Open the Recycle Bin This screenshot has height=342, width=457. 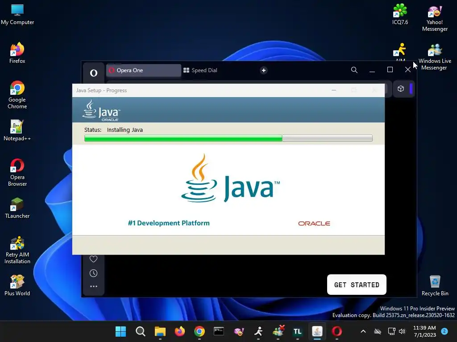(x=435, y=285)
